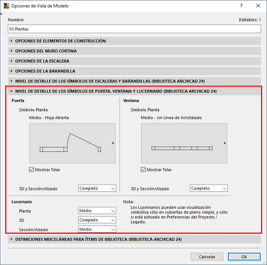Toggle Mostrar Telar checkbox under Ventana

(x=143, y=169)
